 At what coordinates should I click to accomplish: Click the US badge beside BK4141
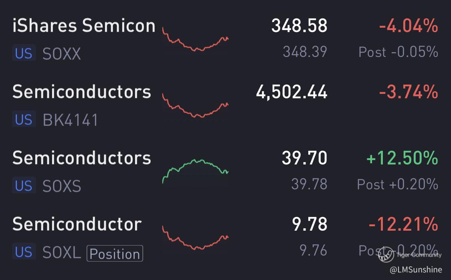24,119
